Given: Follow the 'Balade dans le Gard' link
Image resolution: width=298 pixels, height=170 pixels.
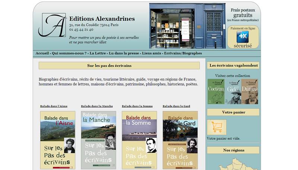Looking at the screenshot, I should (176, 106).
